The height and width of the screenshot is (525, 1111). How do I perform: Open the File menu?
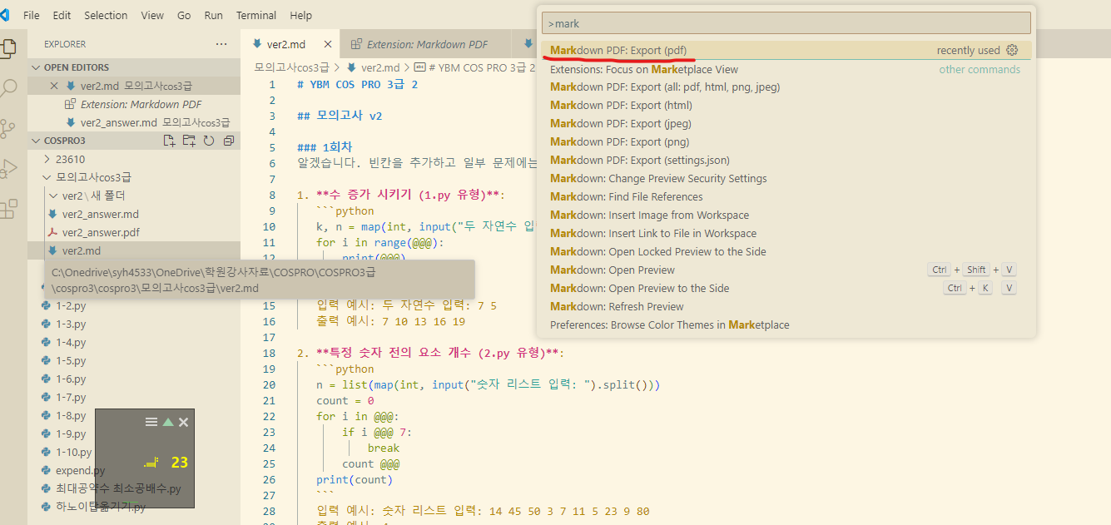pyautogui.click(x=32, y=15)
